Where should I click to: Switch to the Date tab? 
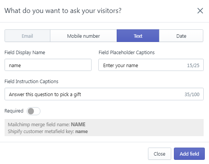(x=181, y=36)
